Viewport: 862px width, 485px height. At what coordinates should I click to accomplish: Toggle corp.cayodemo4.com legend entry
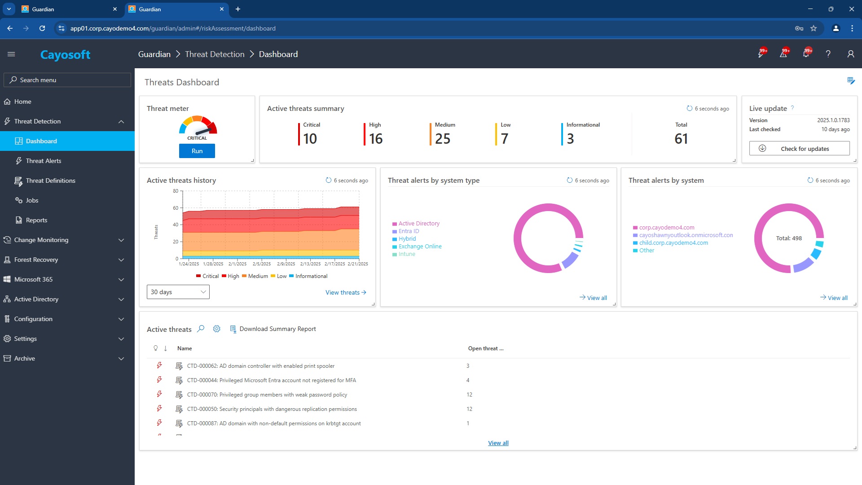point(664,227)
